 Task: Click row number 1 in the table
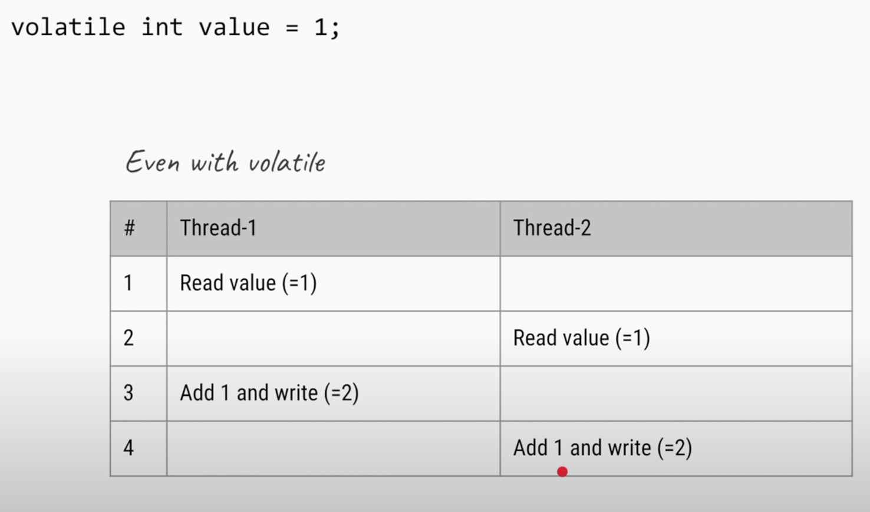[x=139, y=283]
